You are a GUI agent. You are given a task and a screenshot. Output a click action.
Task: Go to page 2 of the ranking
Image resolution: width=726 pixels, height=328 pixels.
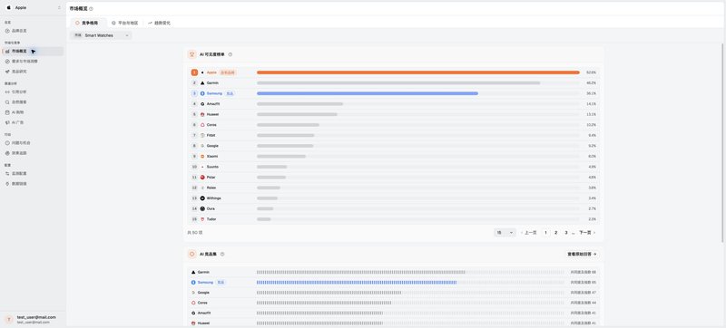555,232
